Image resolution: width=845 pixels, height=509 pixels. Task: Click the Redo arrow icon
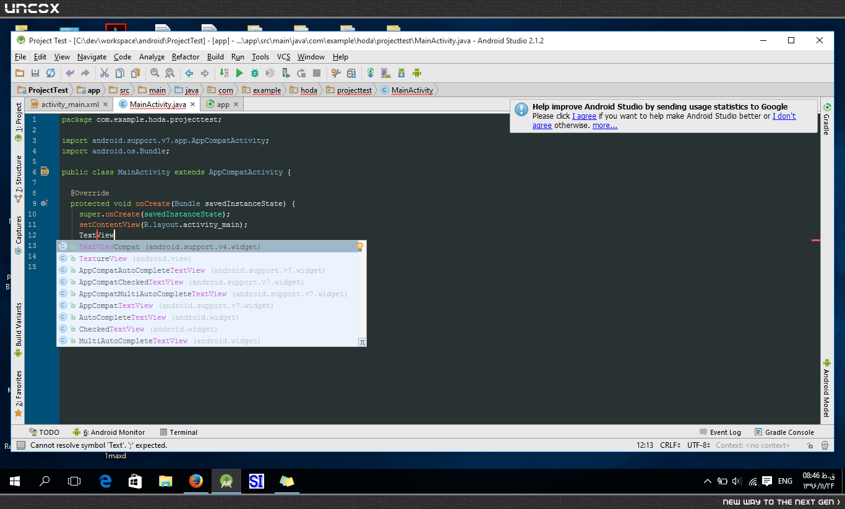coord(85,73)
